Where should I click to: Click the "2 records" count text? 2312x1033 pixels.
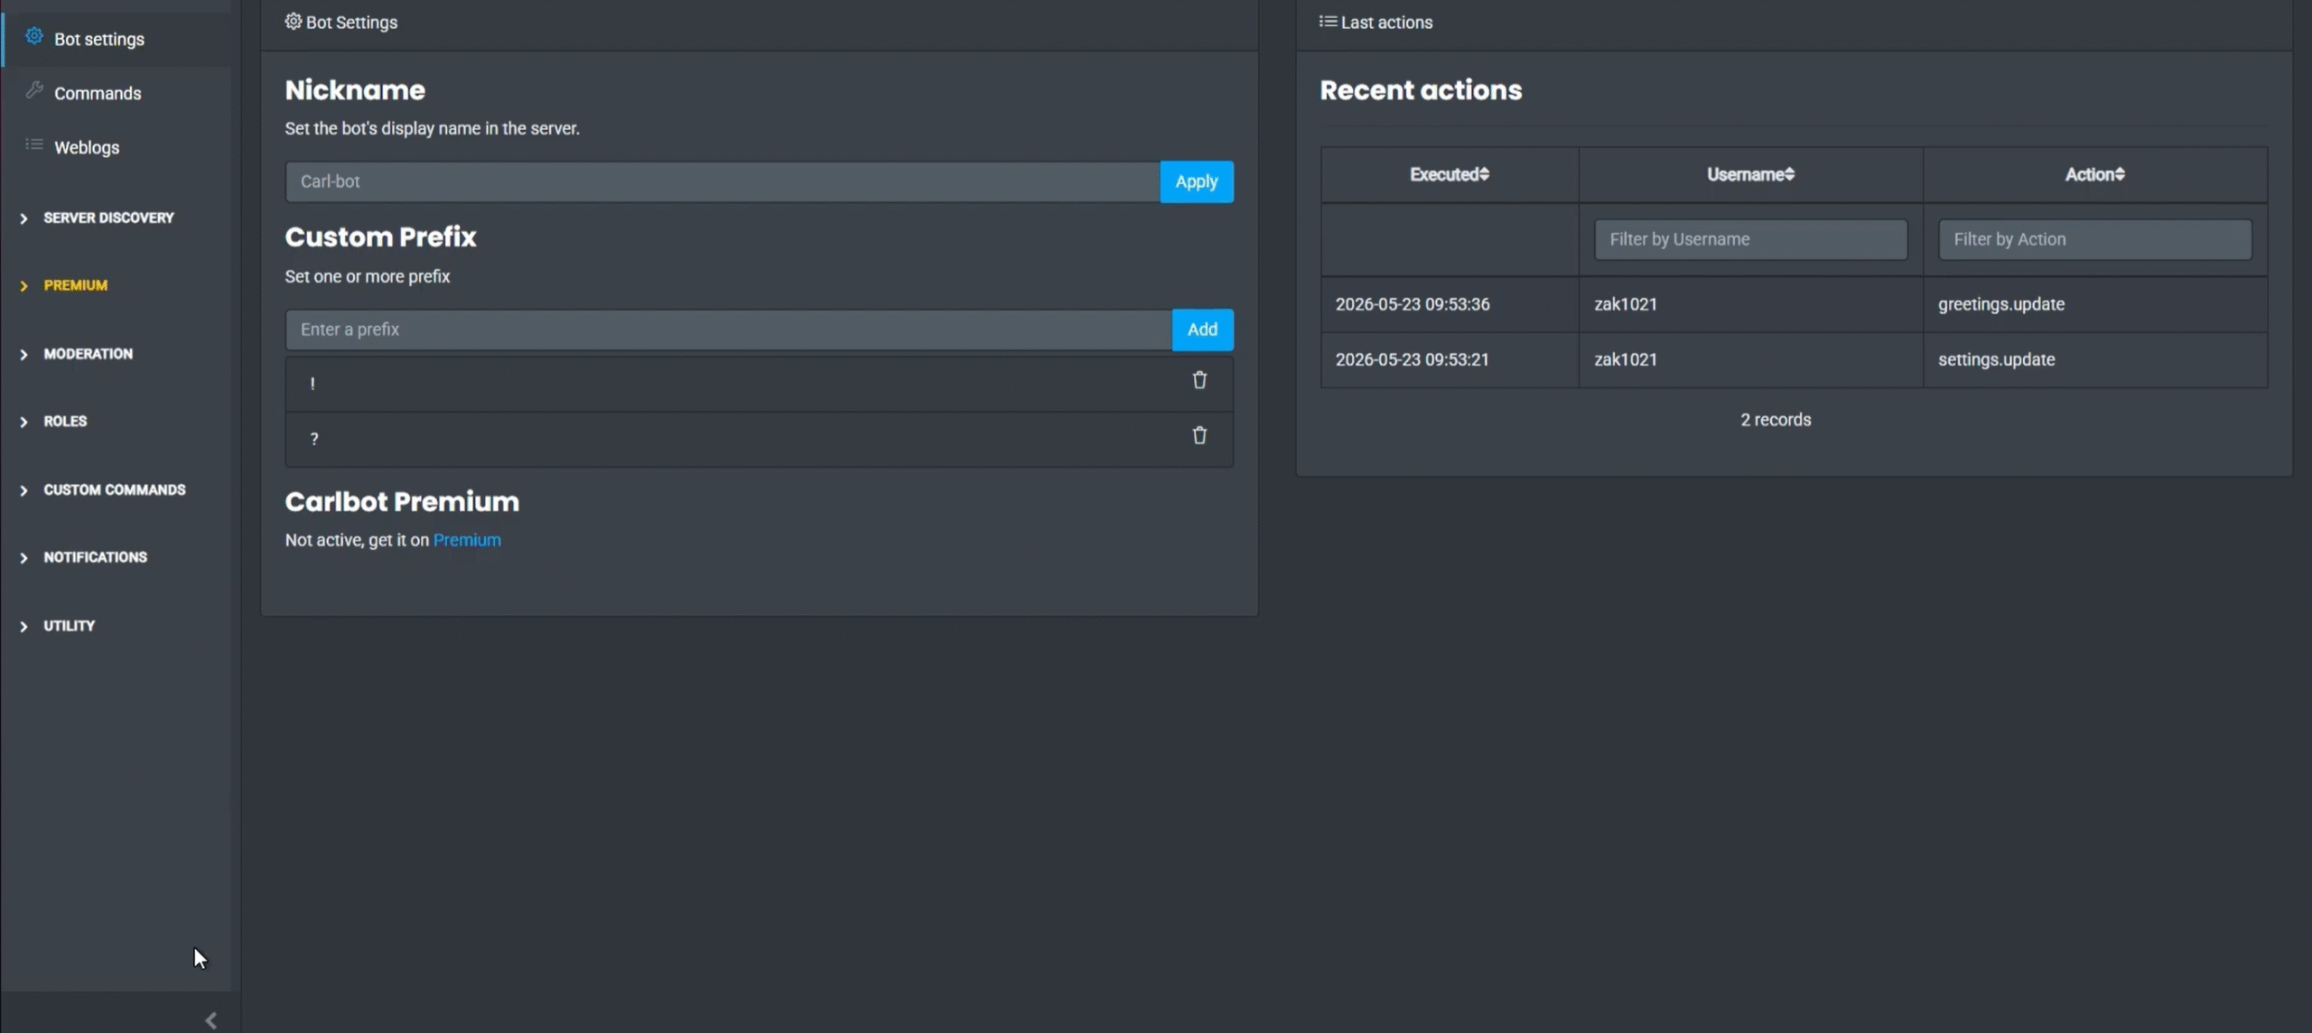click(1776, 420)
